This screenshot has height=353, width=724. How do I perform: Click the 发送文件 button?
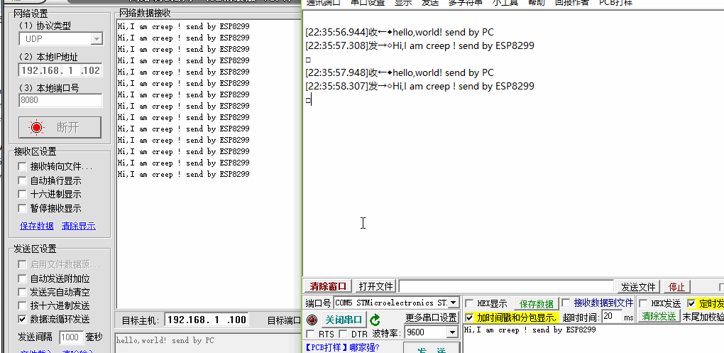coord(638,286)
